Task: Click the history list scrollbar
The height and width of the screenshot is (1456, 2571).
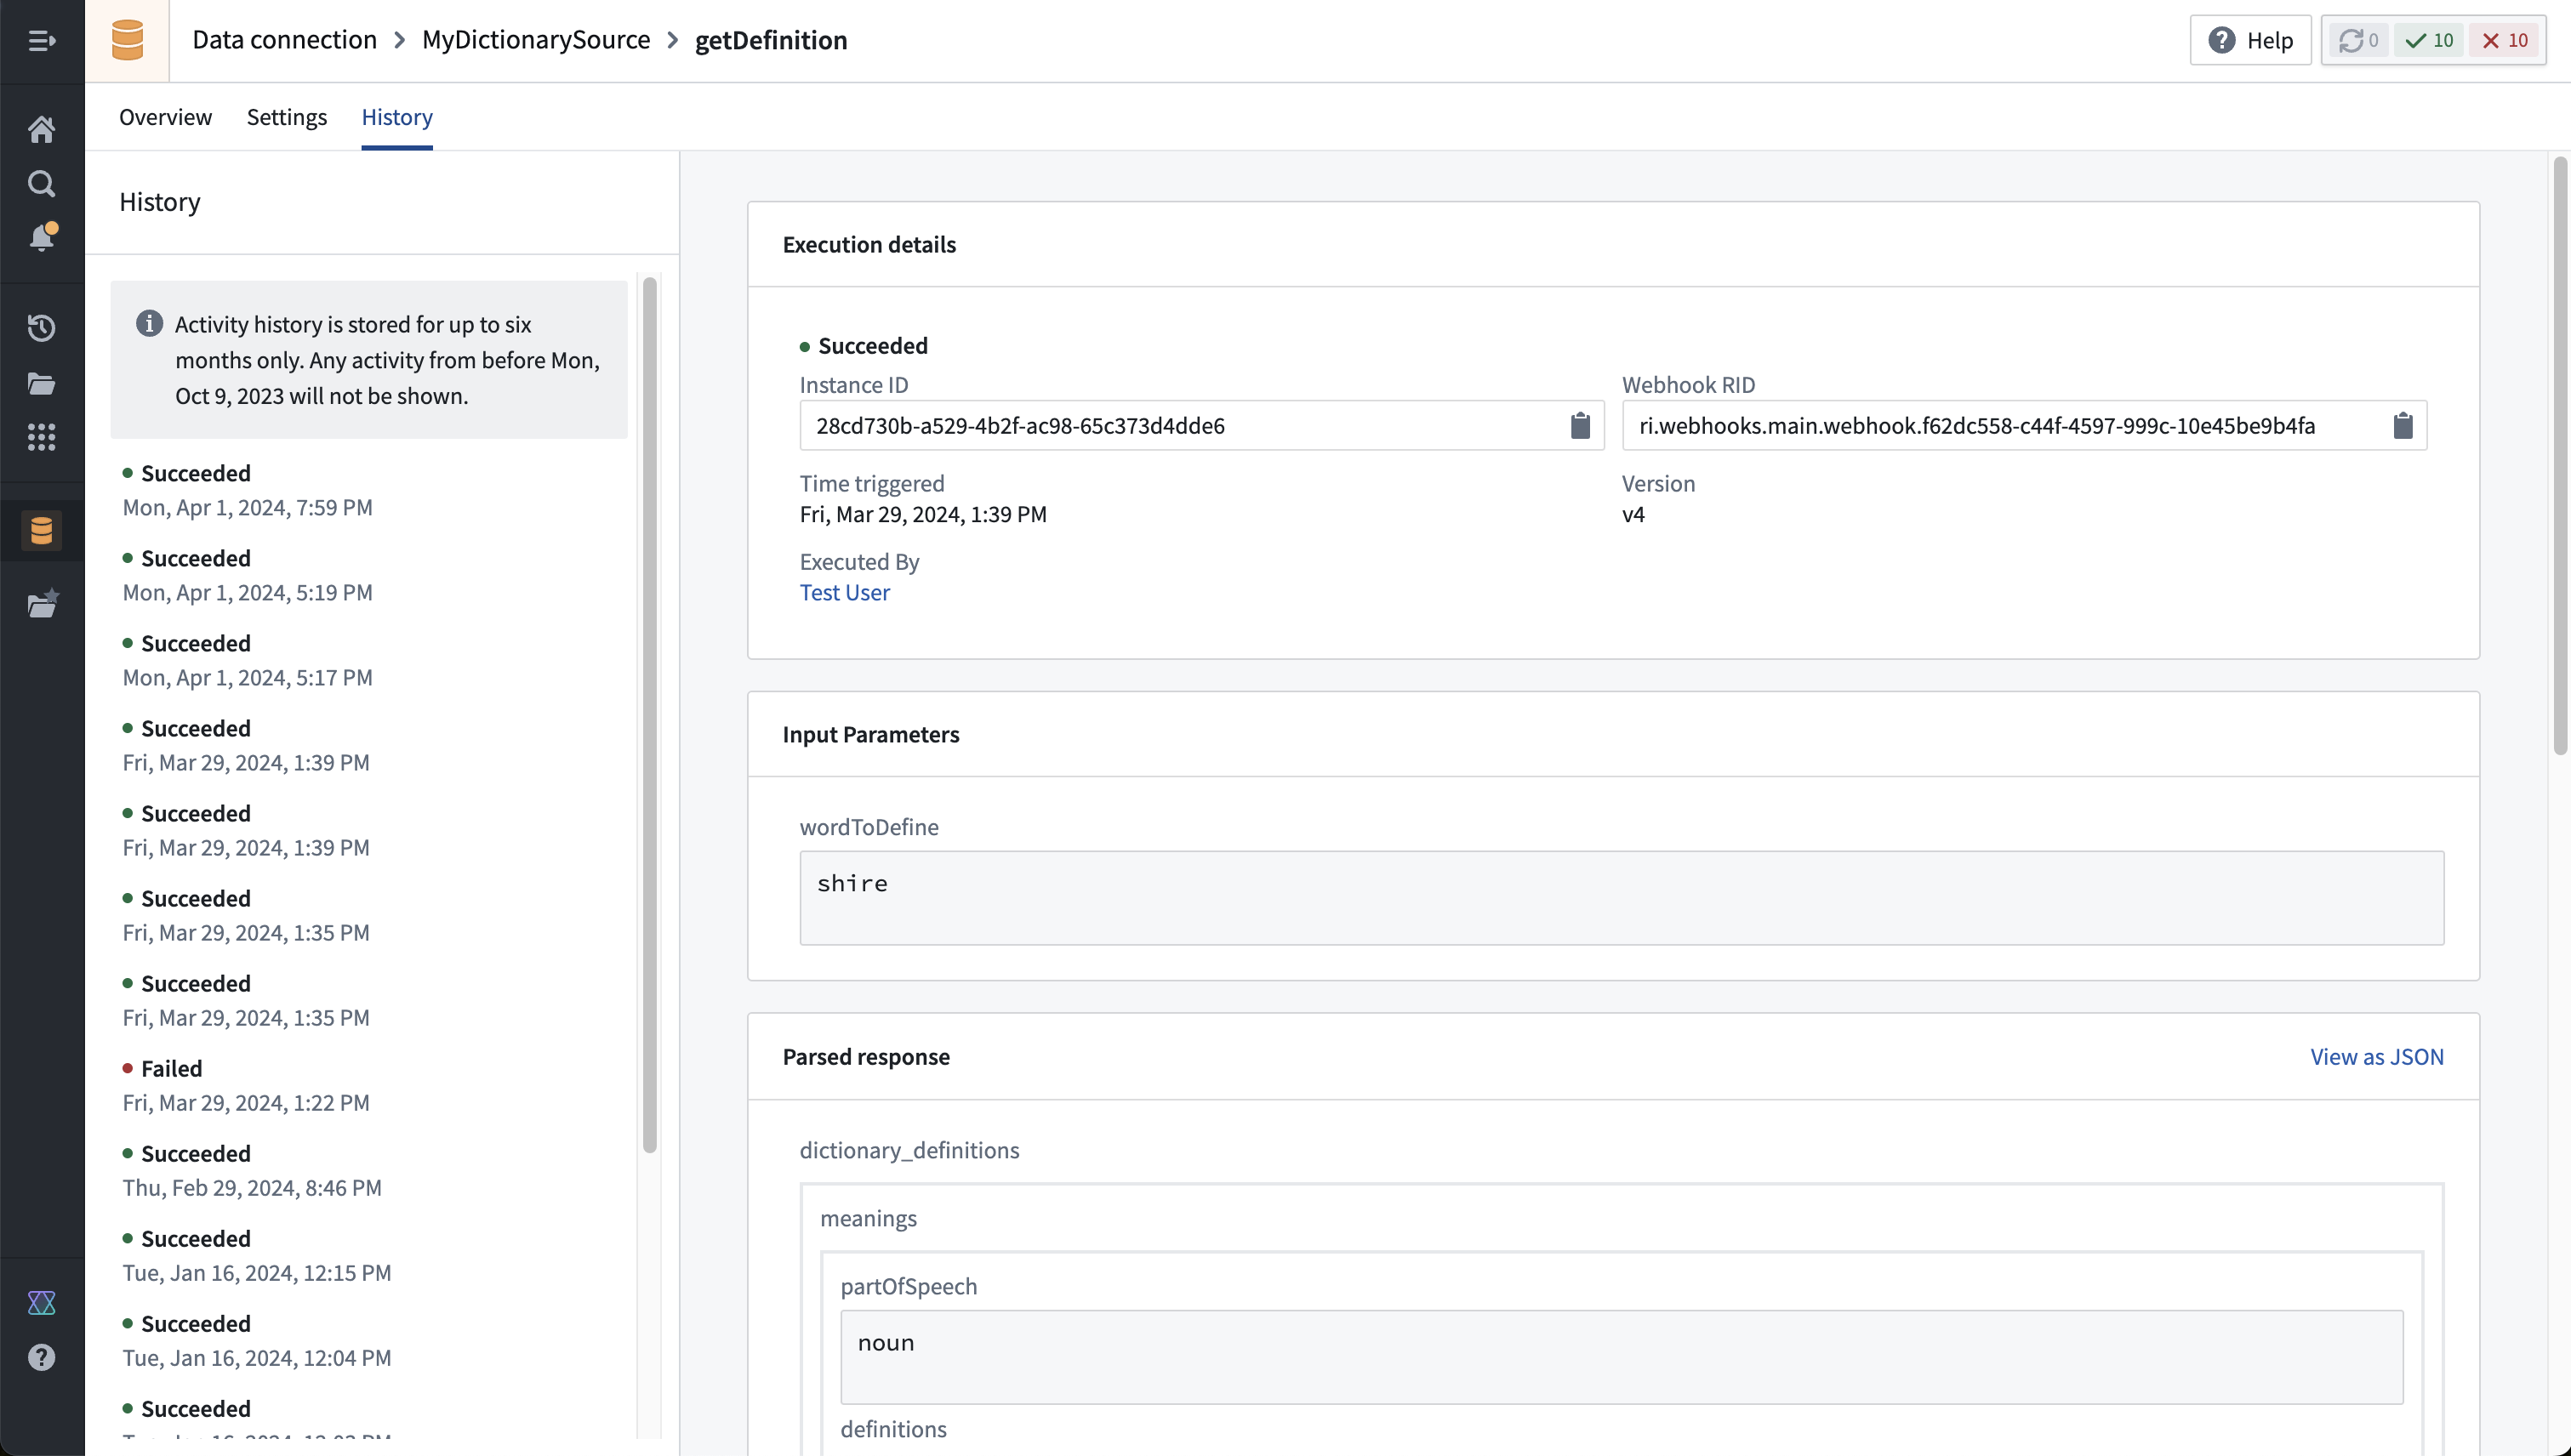Action: [x=649, y=714]
